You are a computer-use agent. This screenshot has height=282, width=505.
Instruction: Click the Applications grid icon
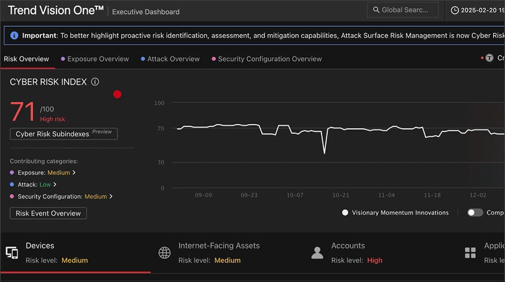pos(470,253)
